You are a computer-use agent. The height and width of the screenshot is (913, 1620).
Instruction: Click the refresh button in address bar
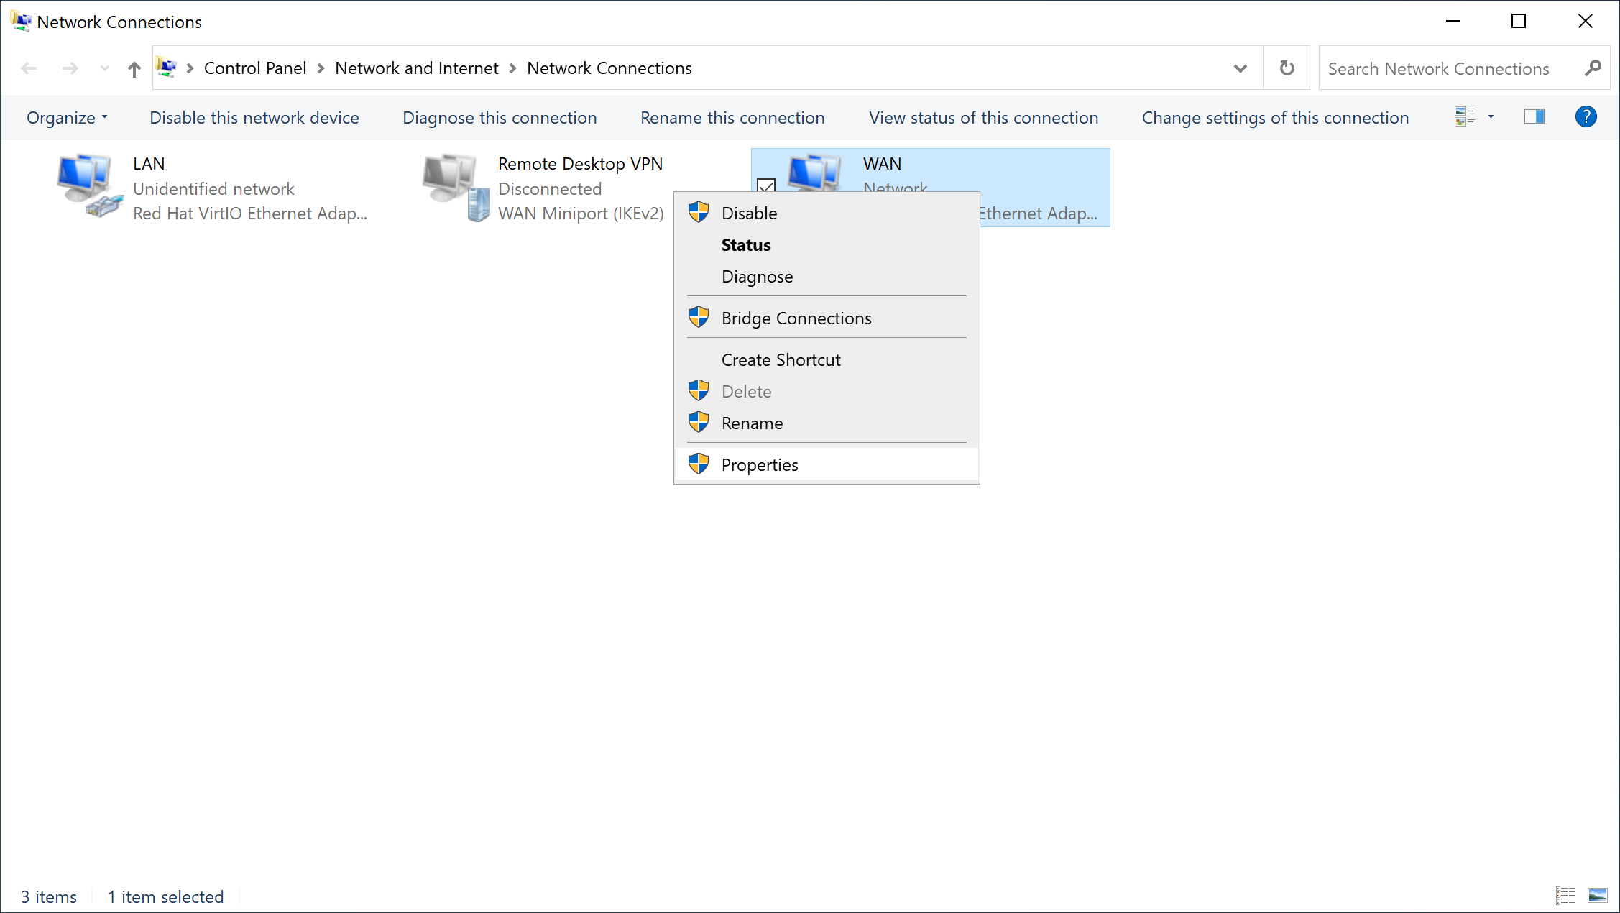click(1287, 68)
